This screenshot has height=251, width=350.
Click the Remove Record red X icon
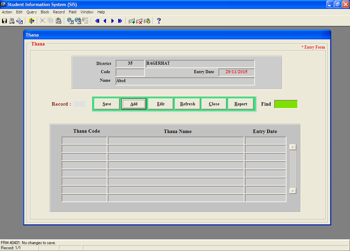[139, 21]
